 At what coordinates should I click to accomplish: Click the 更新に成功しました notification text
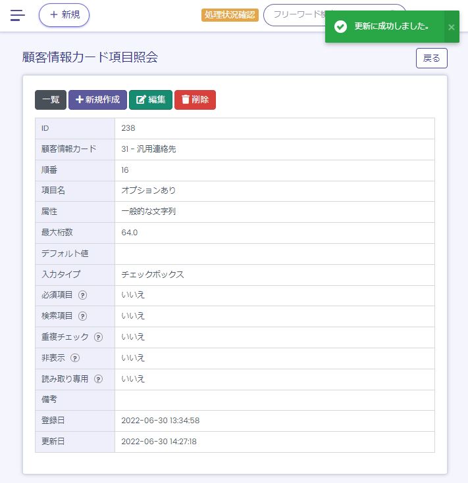point(392,27)
